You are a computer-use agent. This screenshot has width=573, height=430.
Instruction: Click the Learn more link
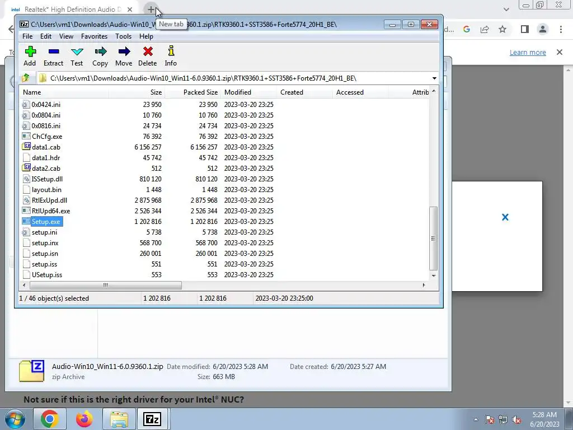click(x=528, y=52)
